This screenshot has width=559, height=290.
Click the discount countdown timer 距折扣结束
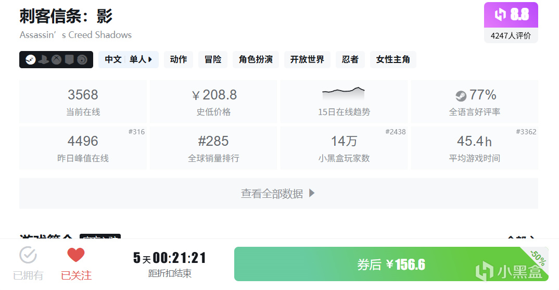pos(170,264)
